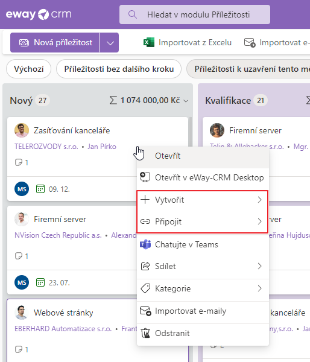Choose Odstranit from the context menu
This screenshot has width=310, height=362.
pos(203,333)
